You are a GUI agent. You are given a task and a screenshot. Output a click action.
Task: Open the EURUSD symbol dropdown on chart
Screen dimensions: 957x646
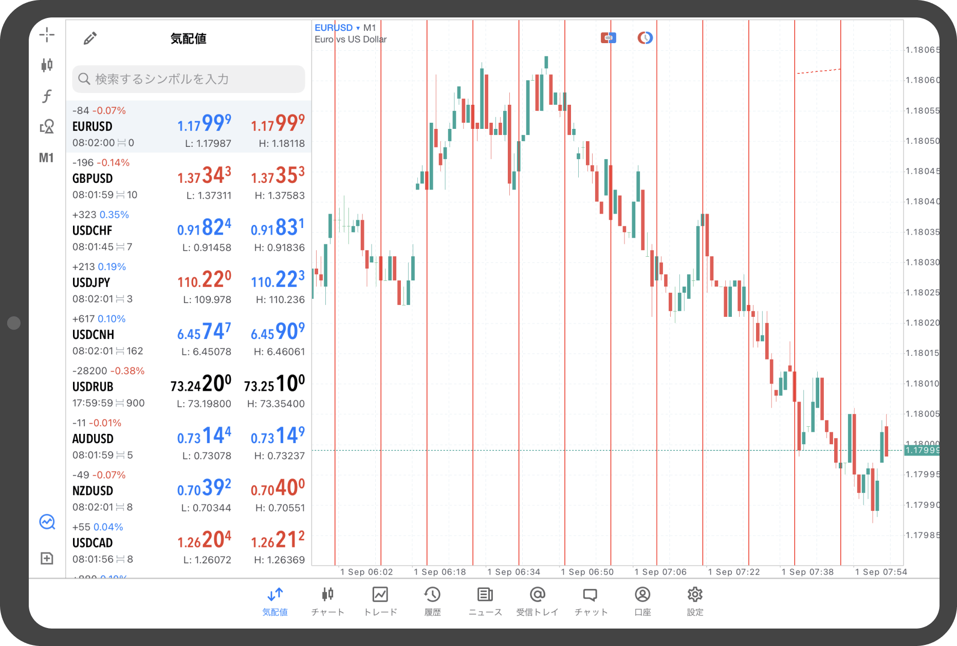click(x=337, y=28)
